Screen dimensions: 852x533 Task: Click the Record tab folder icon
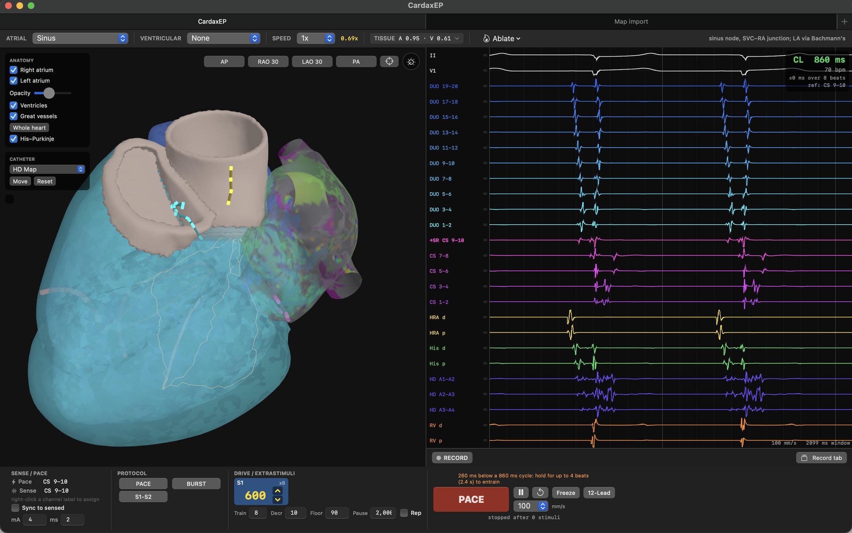(804, 458)
